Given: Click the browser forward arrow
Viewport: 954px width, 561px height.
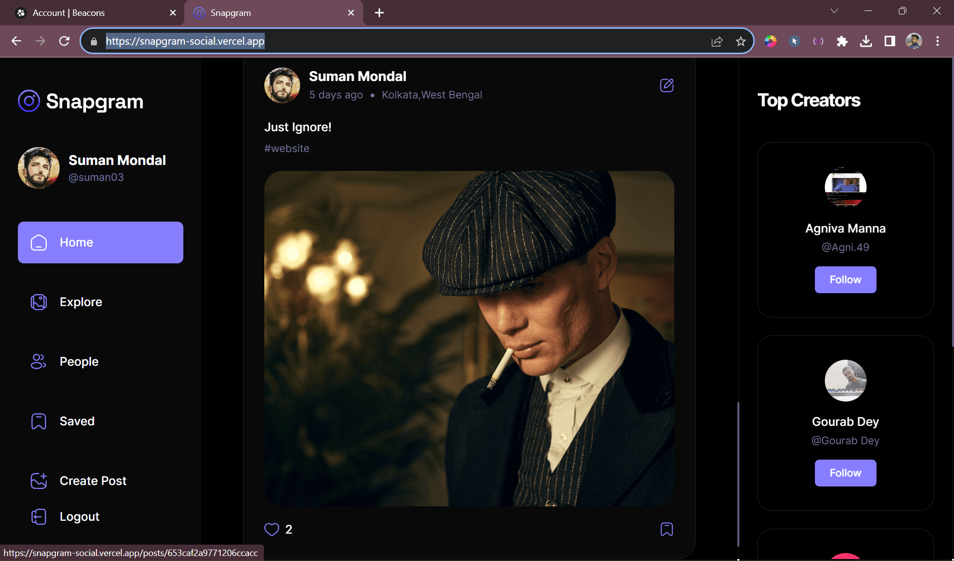Looking at the screenshot, I should (x=40, y=41).
